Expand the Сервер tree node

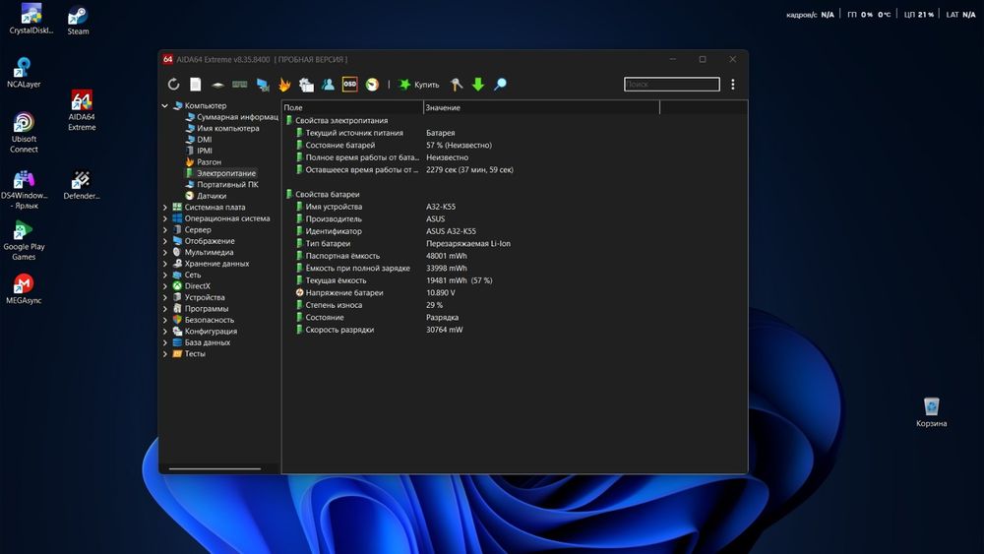(165, 229)
